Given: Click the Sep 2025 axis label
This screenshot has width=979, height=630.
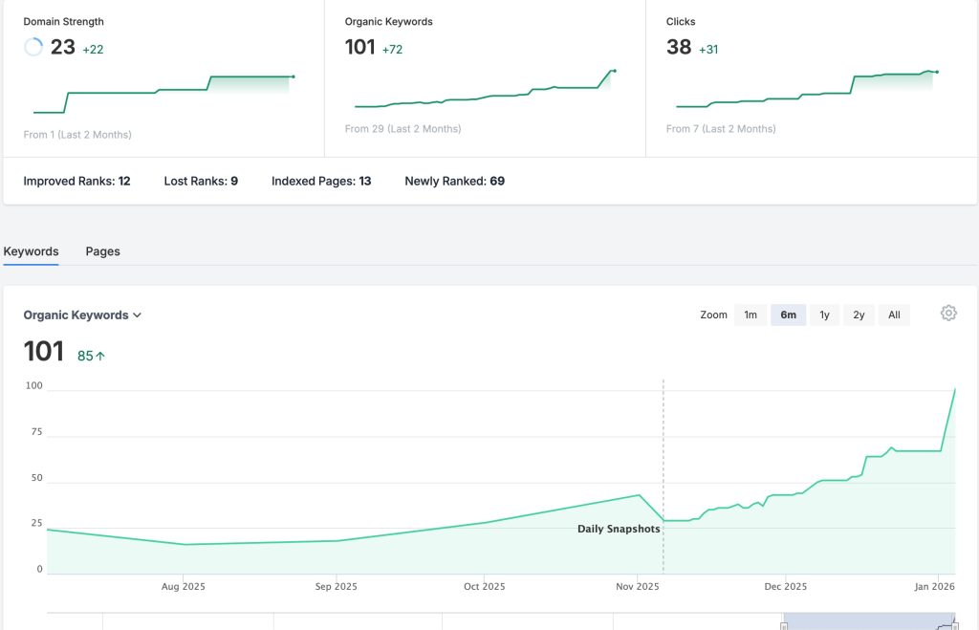Looking at the screenshot, I should pos(336,586).
